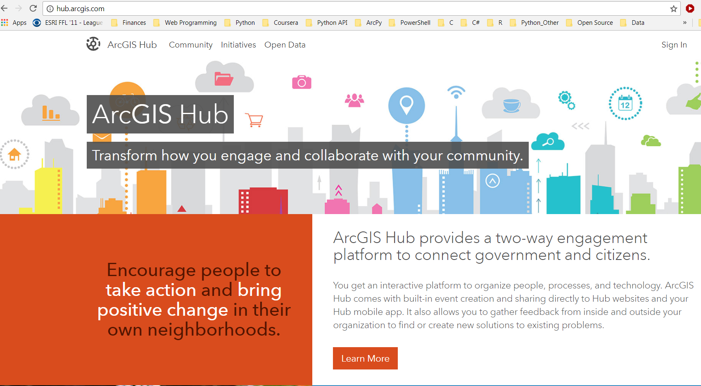Open the Python API bookmark folder
The height and width of the screenshot is (386, 701).
327,23
